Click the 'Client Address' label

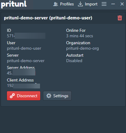(20, 80)
